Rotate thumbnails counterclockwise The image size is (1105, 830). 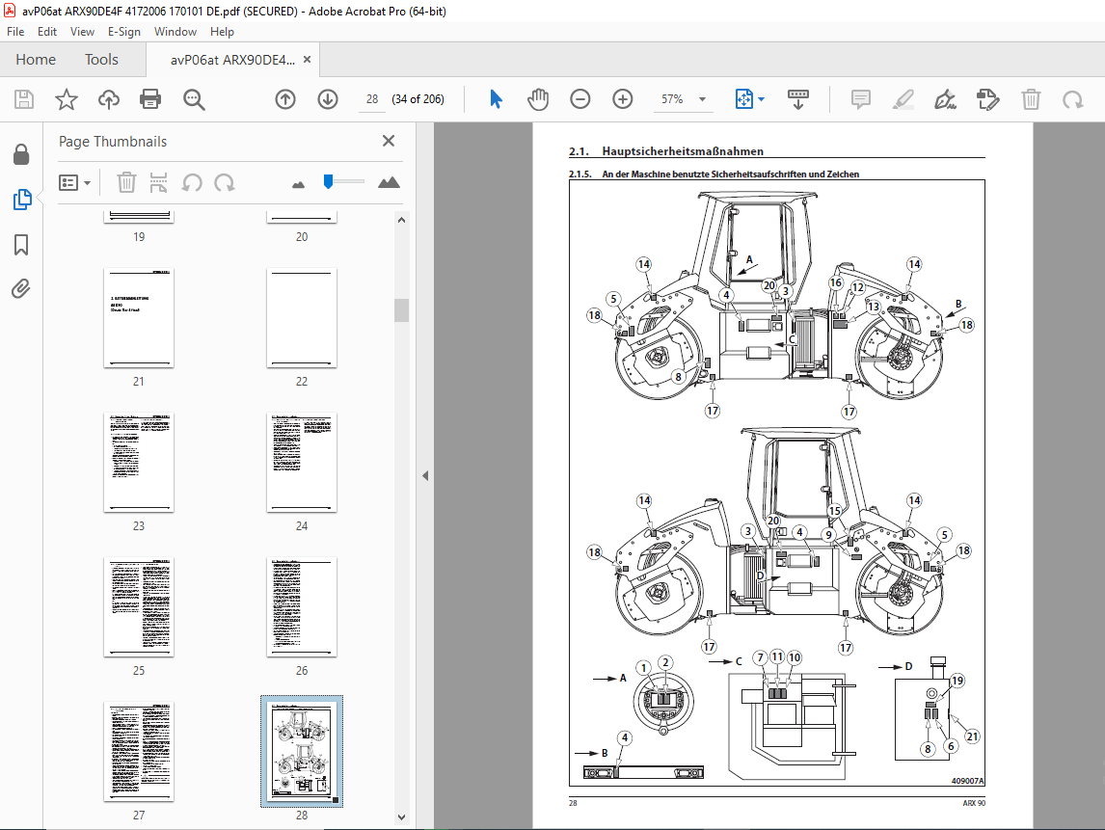(192, 183)
